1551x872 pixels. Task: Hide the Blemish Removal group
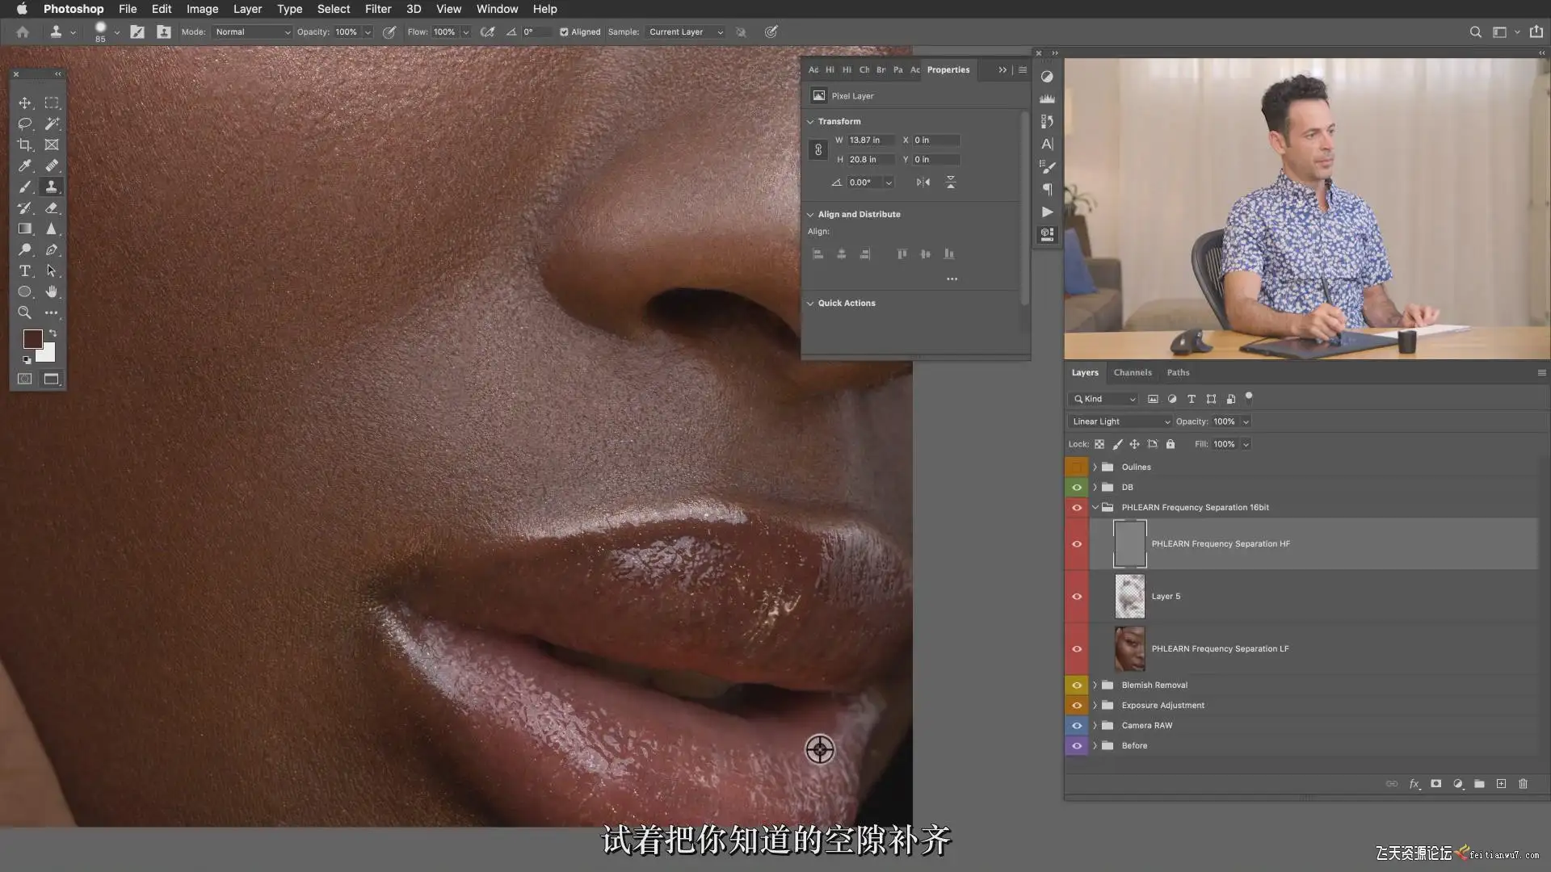tap(1076, 685)
